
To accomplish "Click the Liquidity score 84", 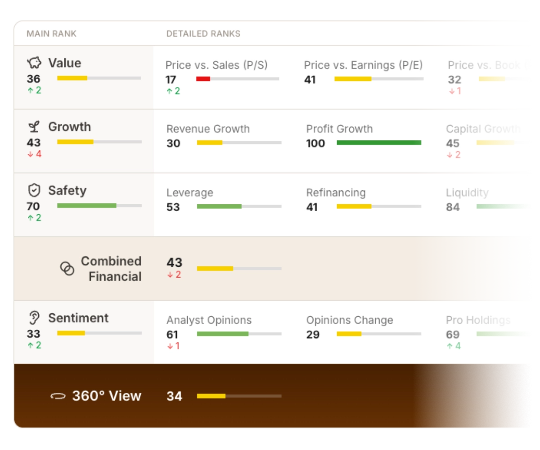I will [453, 207].
